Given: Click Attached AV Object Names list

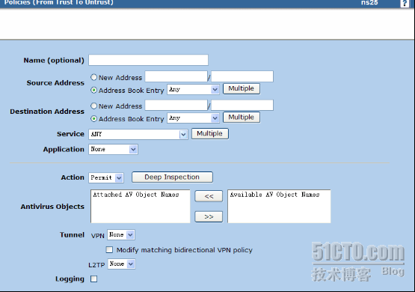Looking at the screenshot, I should point(141,206).
